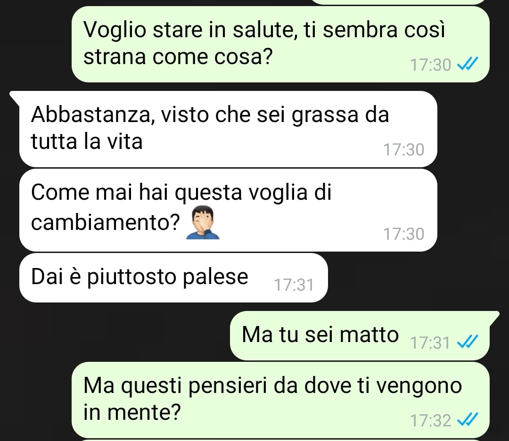The height and width of the screenshot is (441, 509).
Task: Select the 'Dai è piuttosto palese' message
Action: pos(173,278)
